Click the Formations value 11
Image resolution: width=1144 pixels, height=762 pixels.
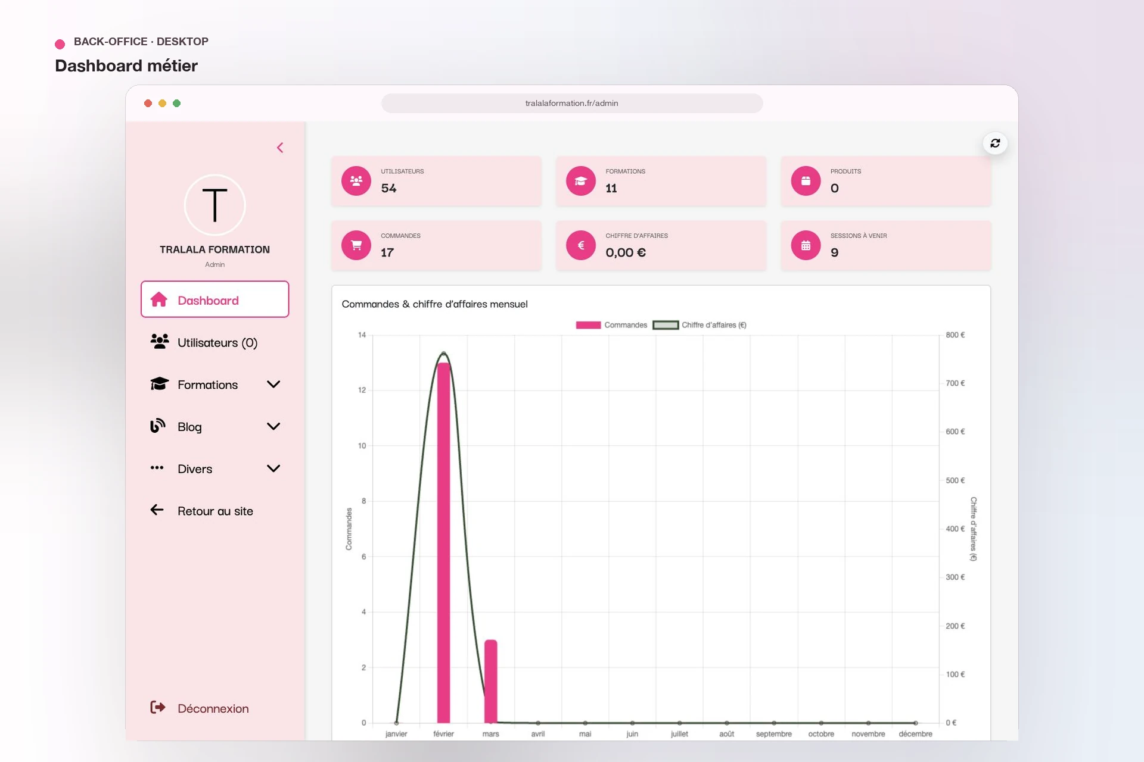click(x=611, y=188)
